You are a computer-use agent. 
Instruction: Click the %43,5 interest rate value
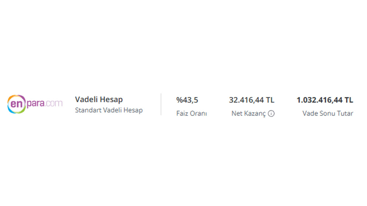click(x=187, y=100)
